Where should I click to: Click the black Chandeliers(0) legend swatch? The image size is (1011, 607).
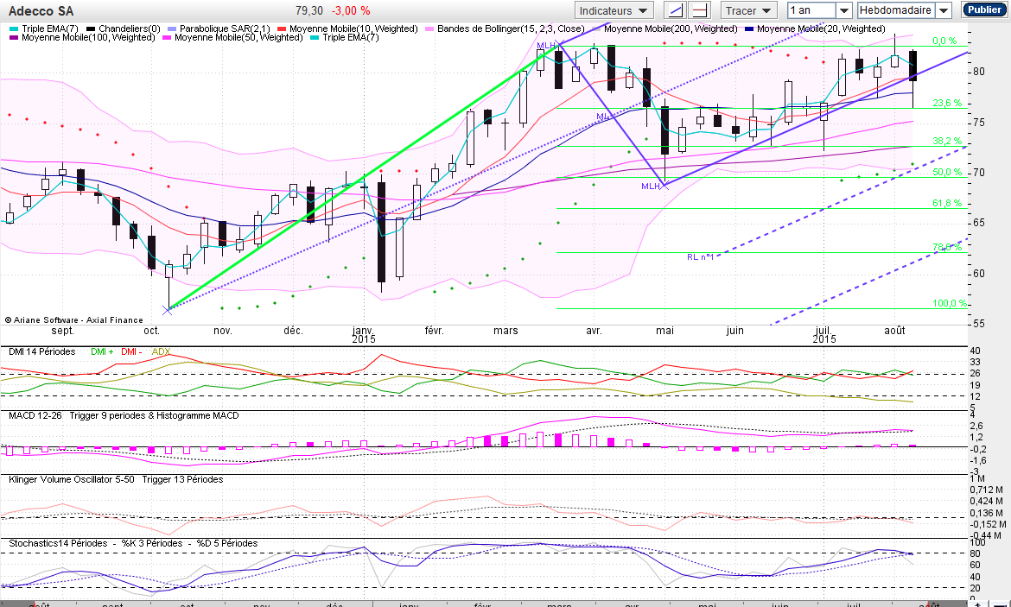coord(91,29)
